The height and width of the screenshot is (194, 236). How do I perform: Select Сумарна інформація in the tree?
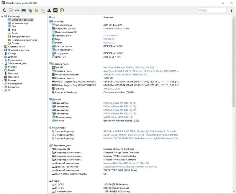pyautogui.click(x=22, y=20)
